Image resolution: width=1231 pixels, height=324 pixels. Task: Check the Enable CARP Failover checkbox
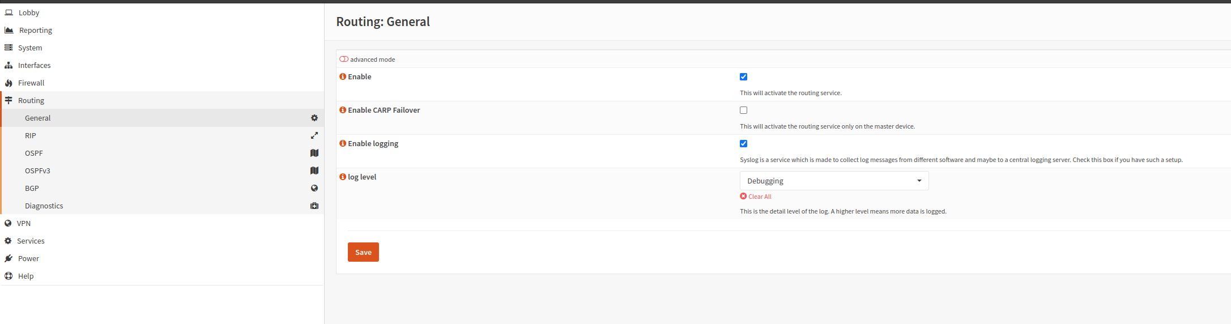(x=743, y=110)
